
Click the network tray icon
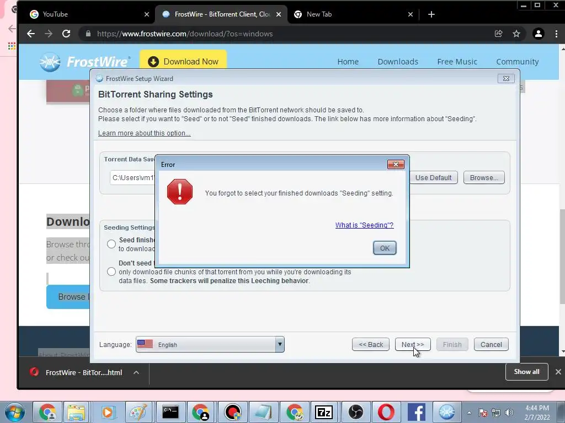pos(496,413)
